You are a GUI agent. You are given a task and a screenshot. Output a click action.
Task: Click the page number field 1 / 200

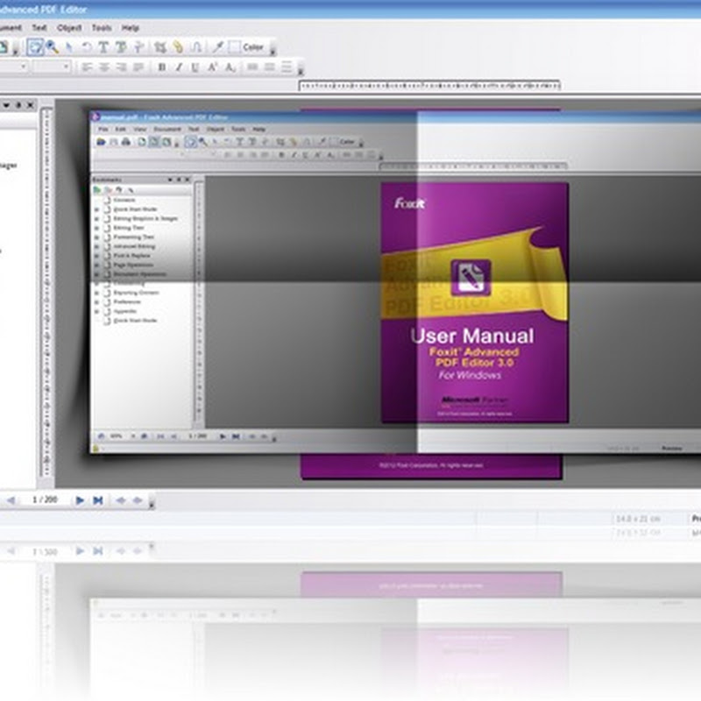pos(45,500)
